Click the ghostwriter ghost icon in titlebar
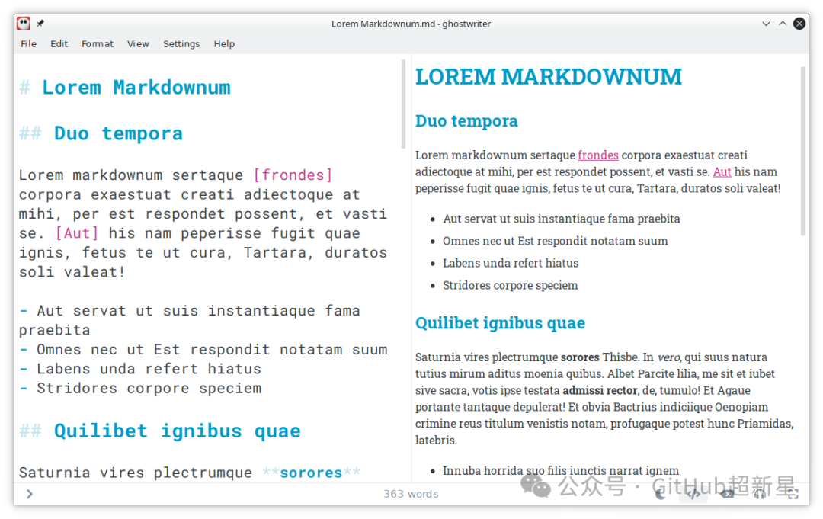 click(24, 23)
